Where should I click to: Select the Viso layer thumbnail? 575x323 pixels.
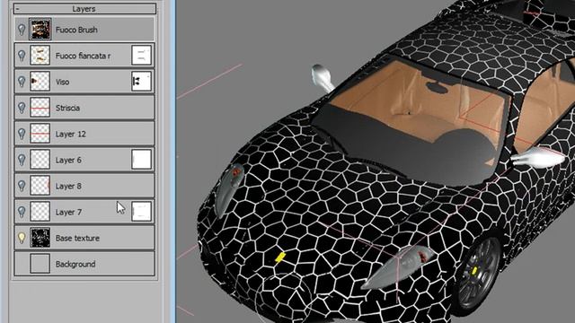[x=40, y=82]
